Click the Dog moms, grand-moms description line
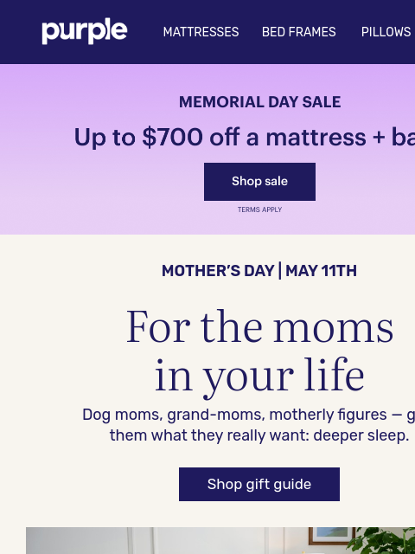 [x=248, y=415]
